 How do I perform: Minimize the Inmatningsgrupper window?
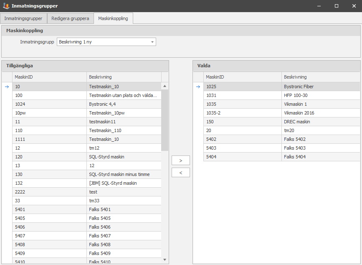click(319, 6)
